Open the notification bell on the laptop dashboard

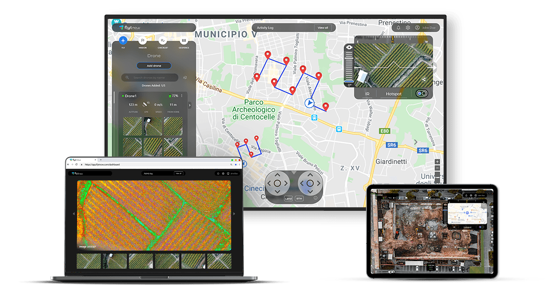tap(218, 173)
